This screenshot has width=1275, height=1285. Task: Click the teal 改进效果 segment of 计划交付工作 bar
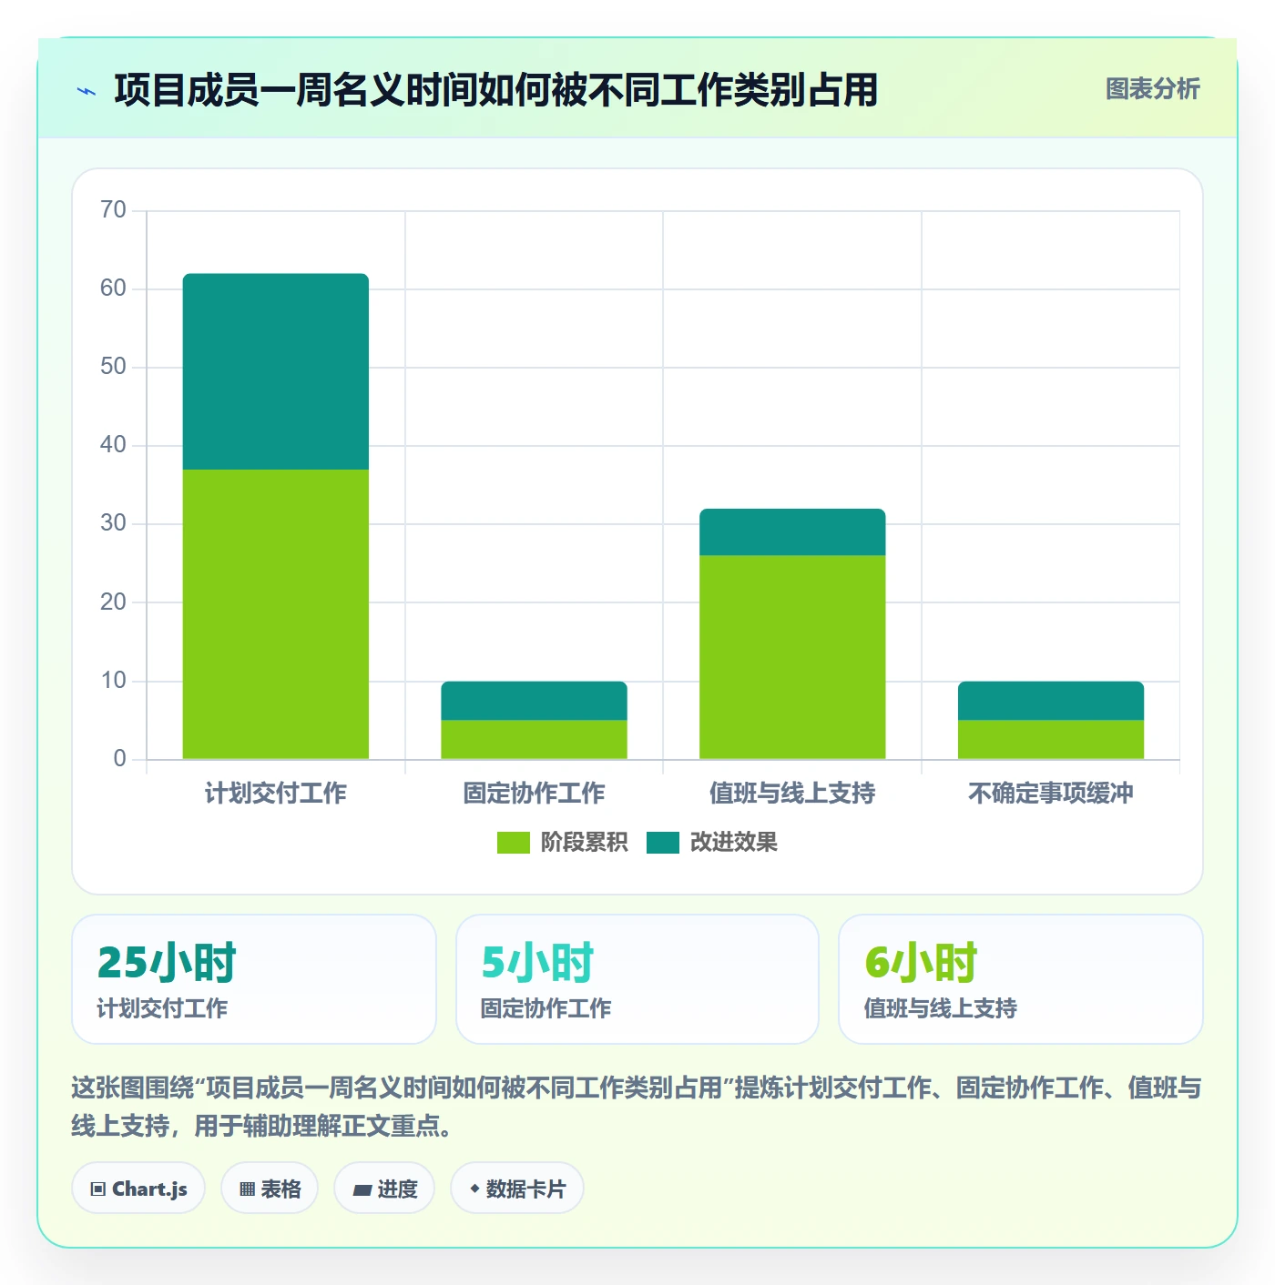(276, 371)
